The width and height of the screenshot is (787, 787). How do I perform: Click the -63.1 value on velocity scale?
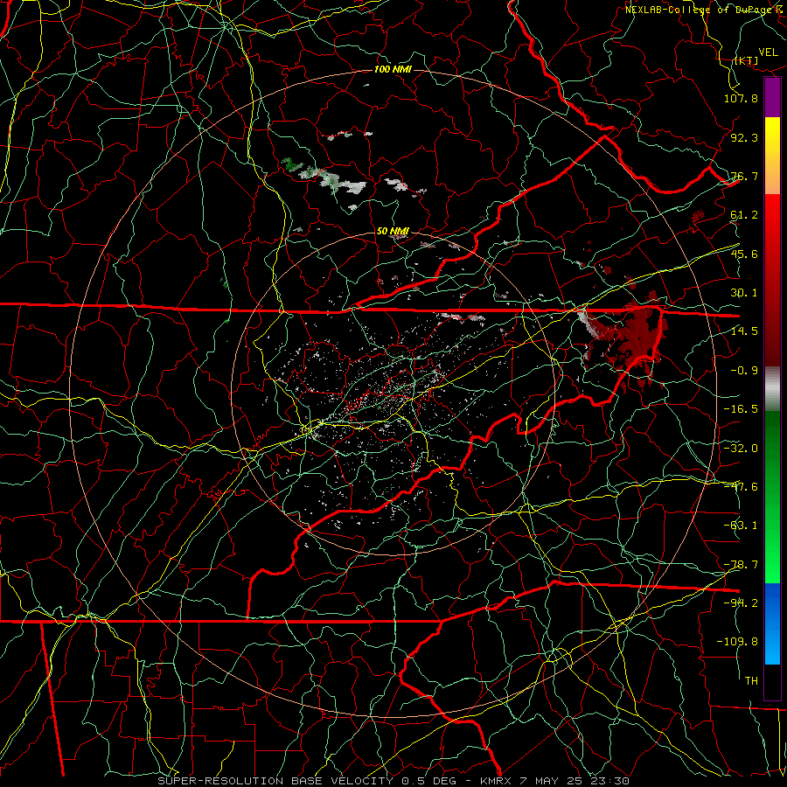741,526
